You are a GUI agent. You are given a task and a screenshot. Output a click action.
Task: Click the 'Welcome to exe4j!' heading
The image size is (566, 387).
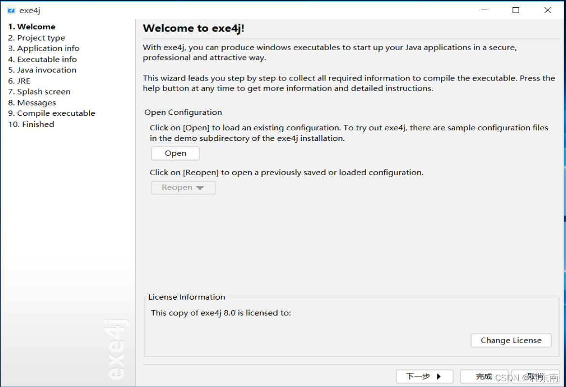194,28
